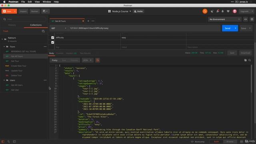Open the Save dropdown arrow

250,28
